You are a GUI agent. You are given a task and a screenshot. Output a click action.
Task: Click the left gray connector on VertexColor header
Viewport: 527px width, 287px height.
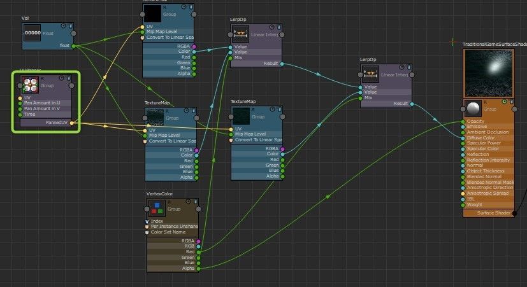[147, 209]
